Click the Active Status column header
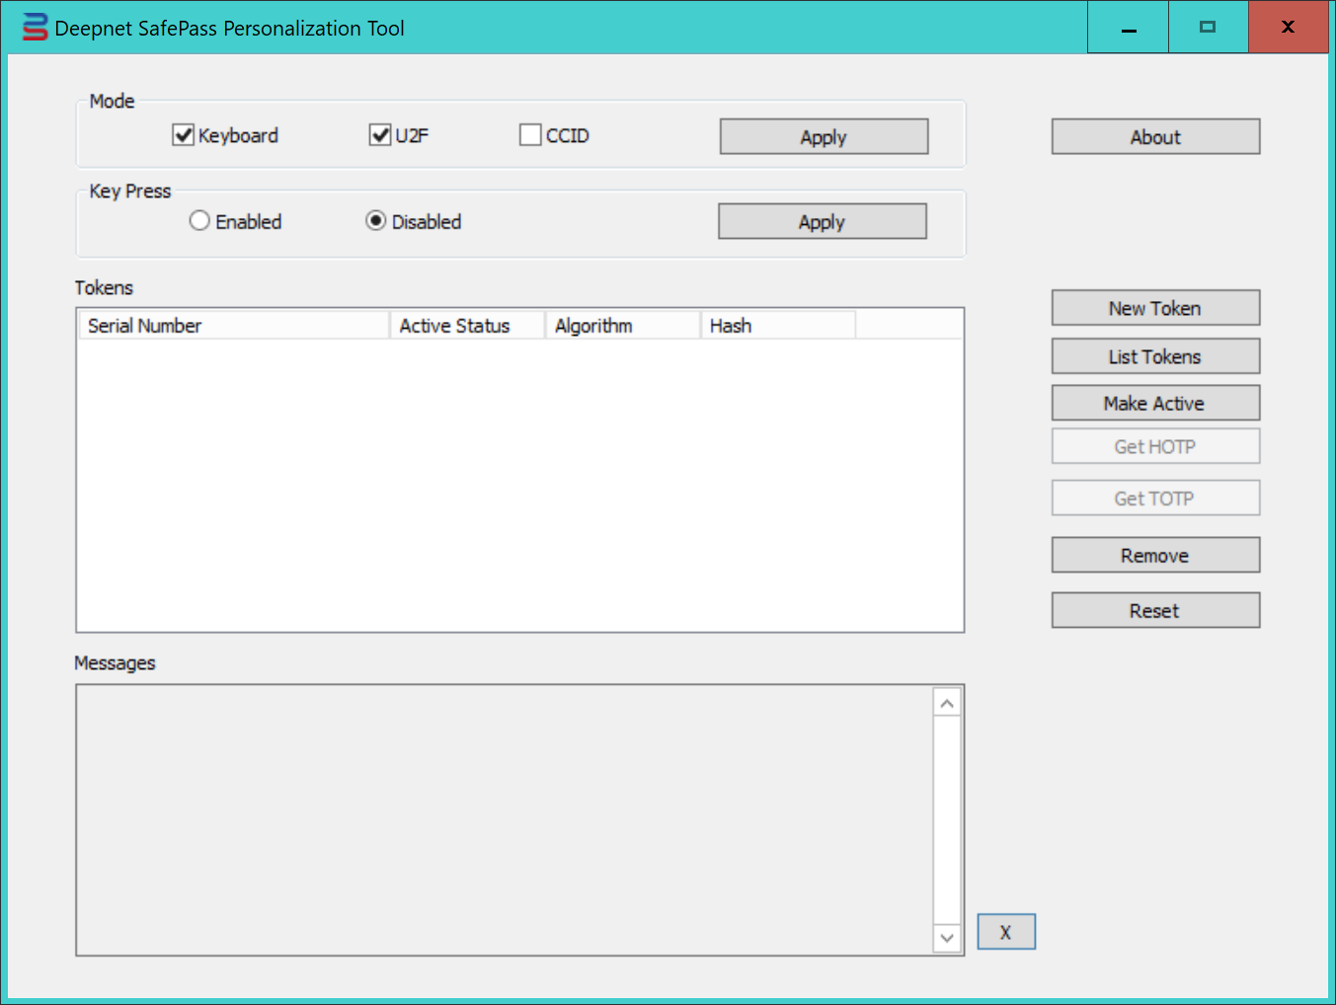The width and height of the screenshot is (1336, 1005). tap(467, 326)
